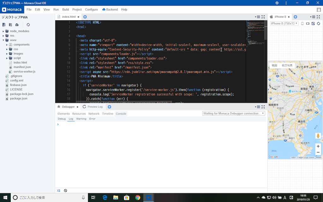
Task: Expand the res folder
Action: (x=3, y=36)
